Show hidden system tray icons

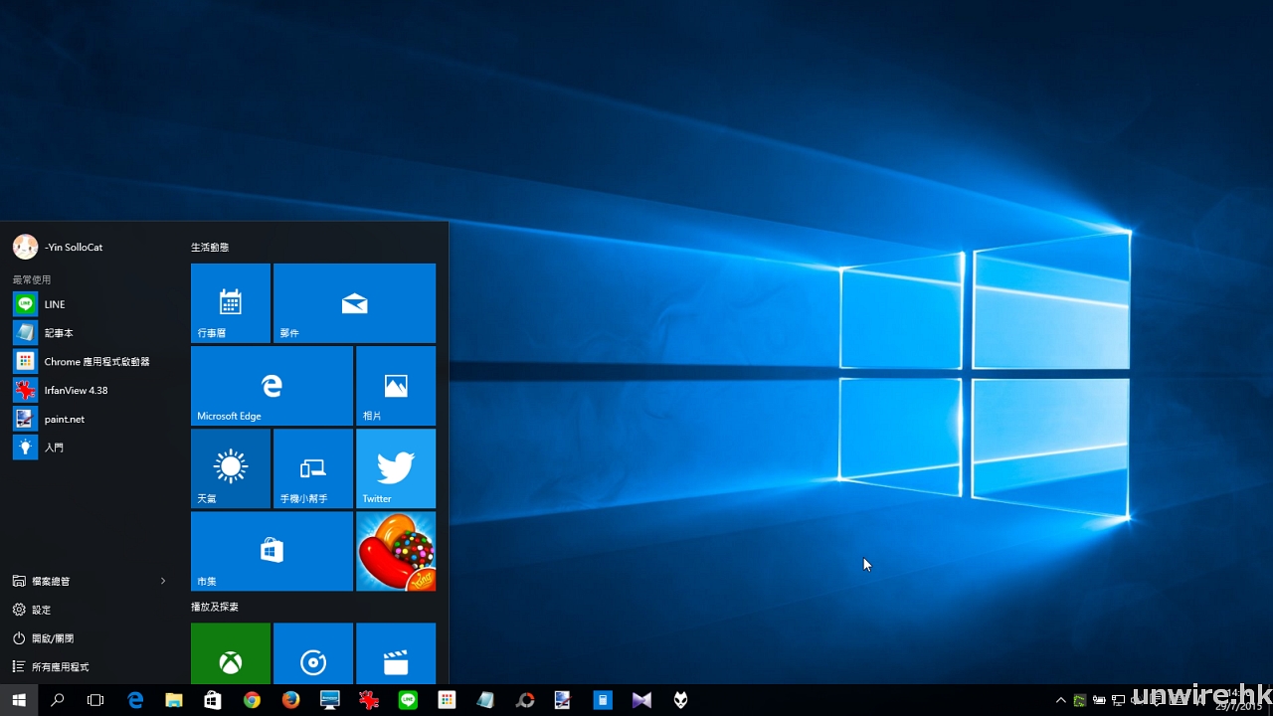[x=1060, y=700]
